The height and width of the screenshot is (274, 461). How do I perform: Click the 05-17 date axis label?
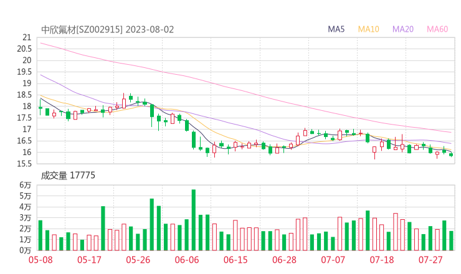point(89,260)
